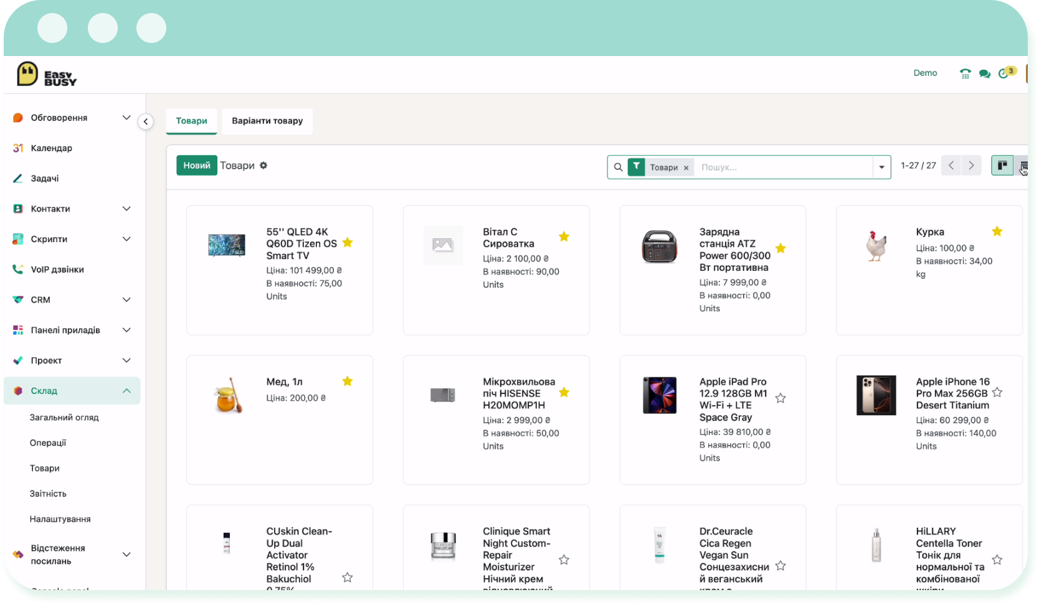The image size is (1039, 605).
Task: Click the Пошук search field
Action: coord(784,167)
